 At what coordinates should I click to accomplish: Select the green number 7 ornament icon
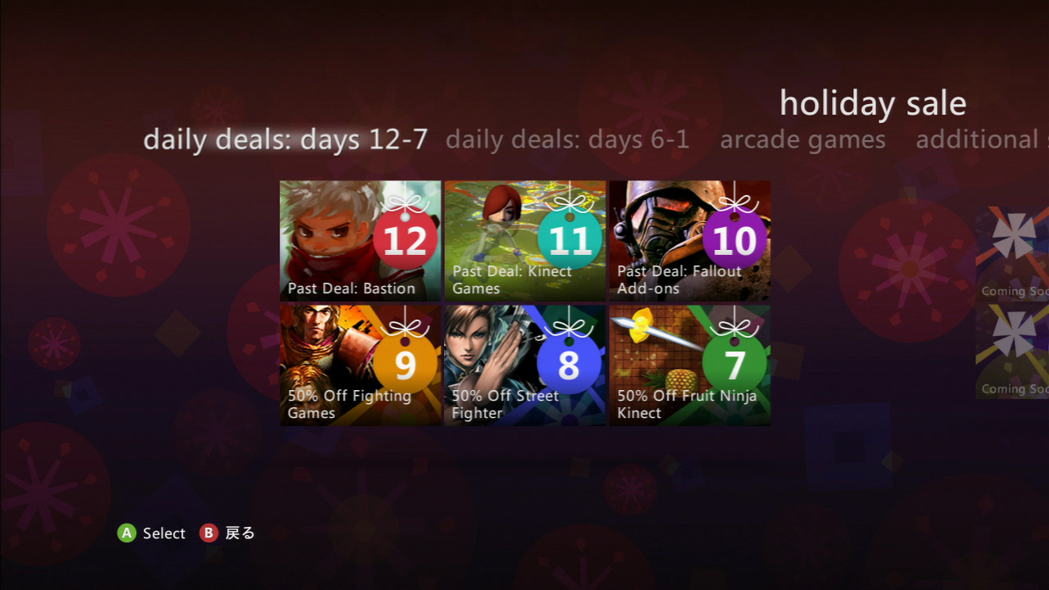[734, 364]
